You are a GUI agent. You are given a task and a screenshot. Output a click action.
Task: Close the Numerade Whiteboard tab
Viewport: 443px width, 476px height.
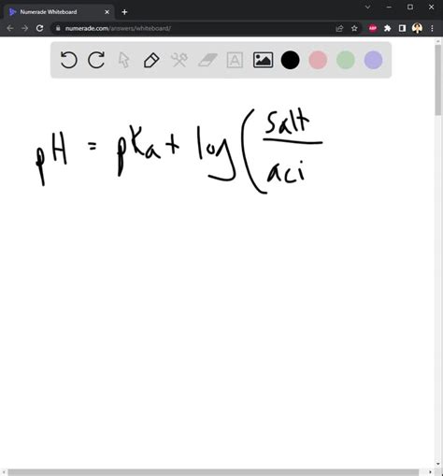click(107, 12)
